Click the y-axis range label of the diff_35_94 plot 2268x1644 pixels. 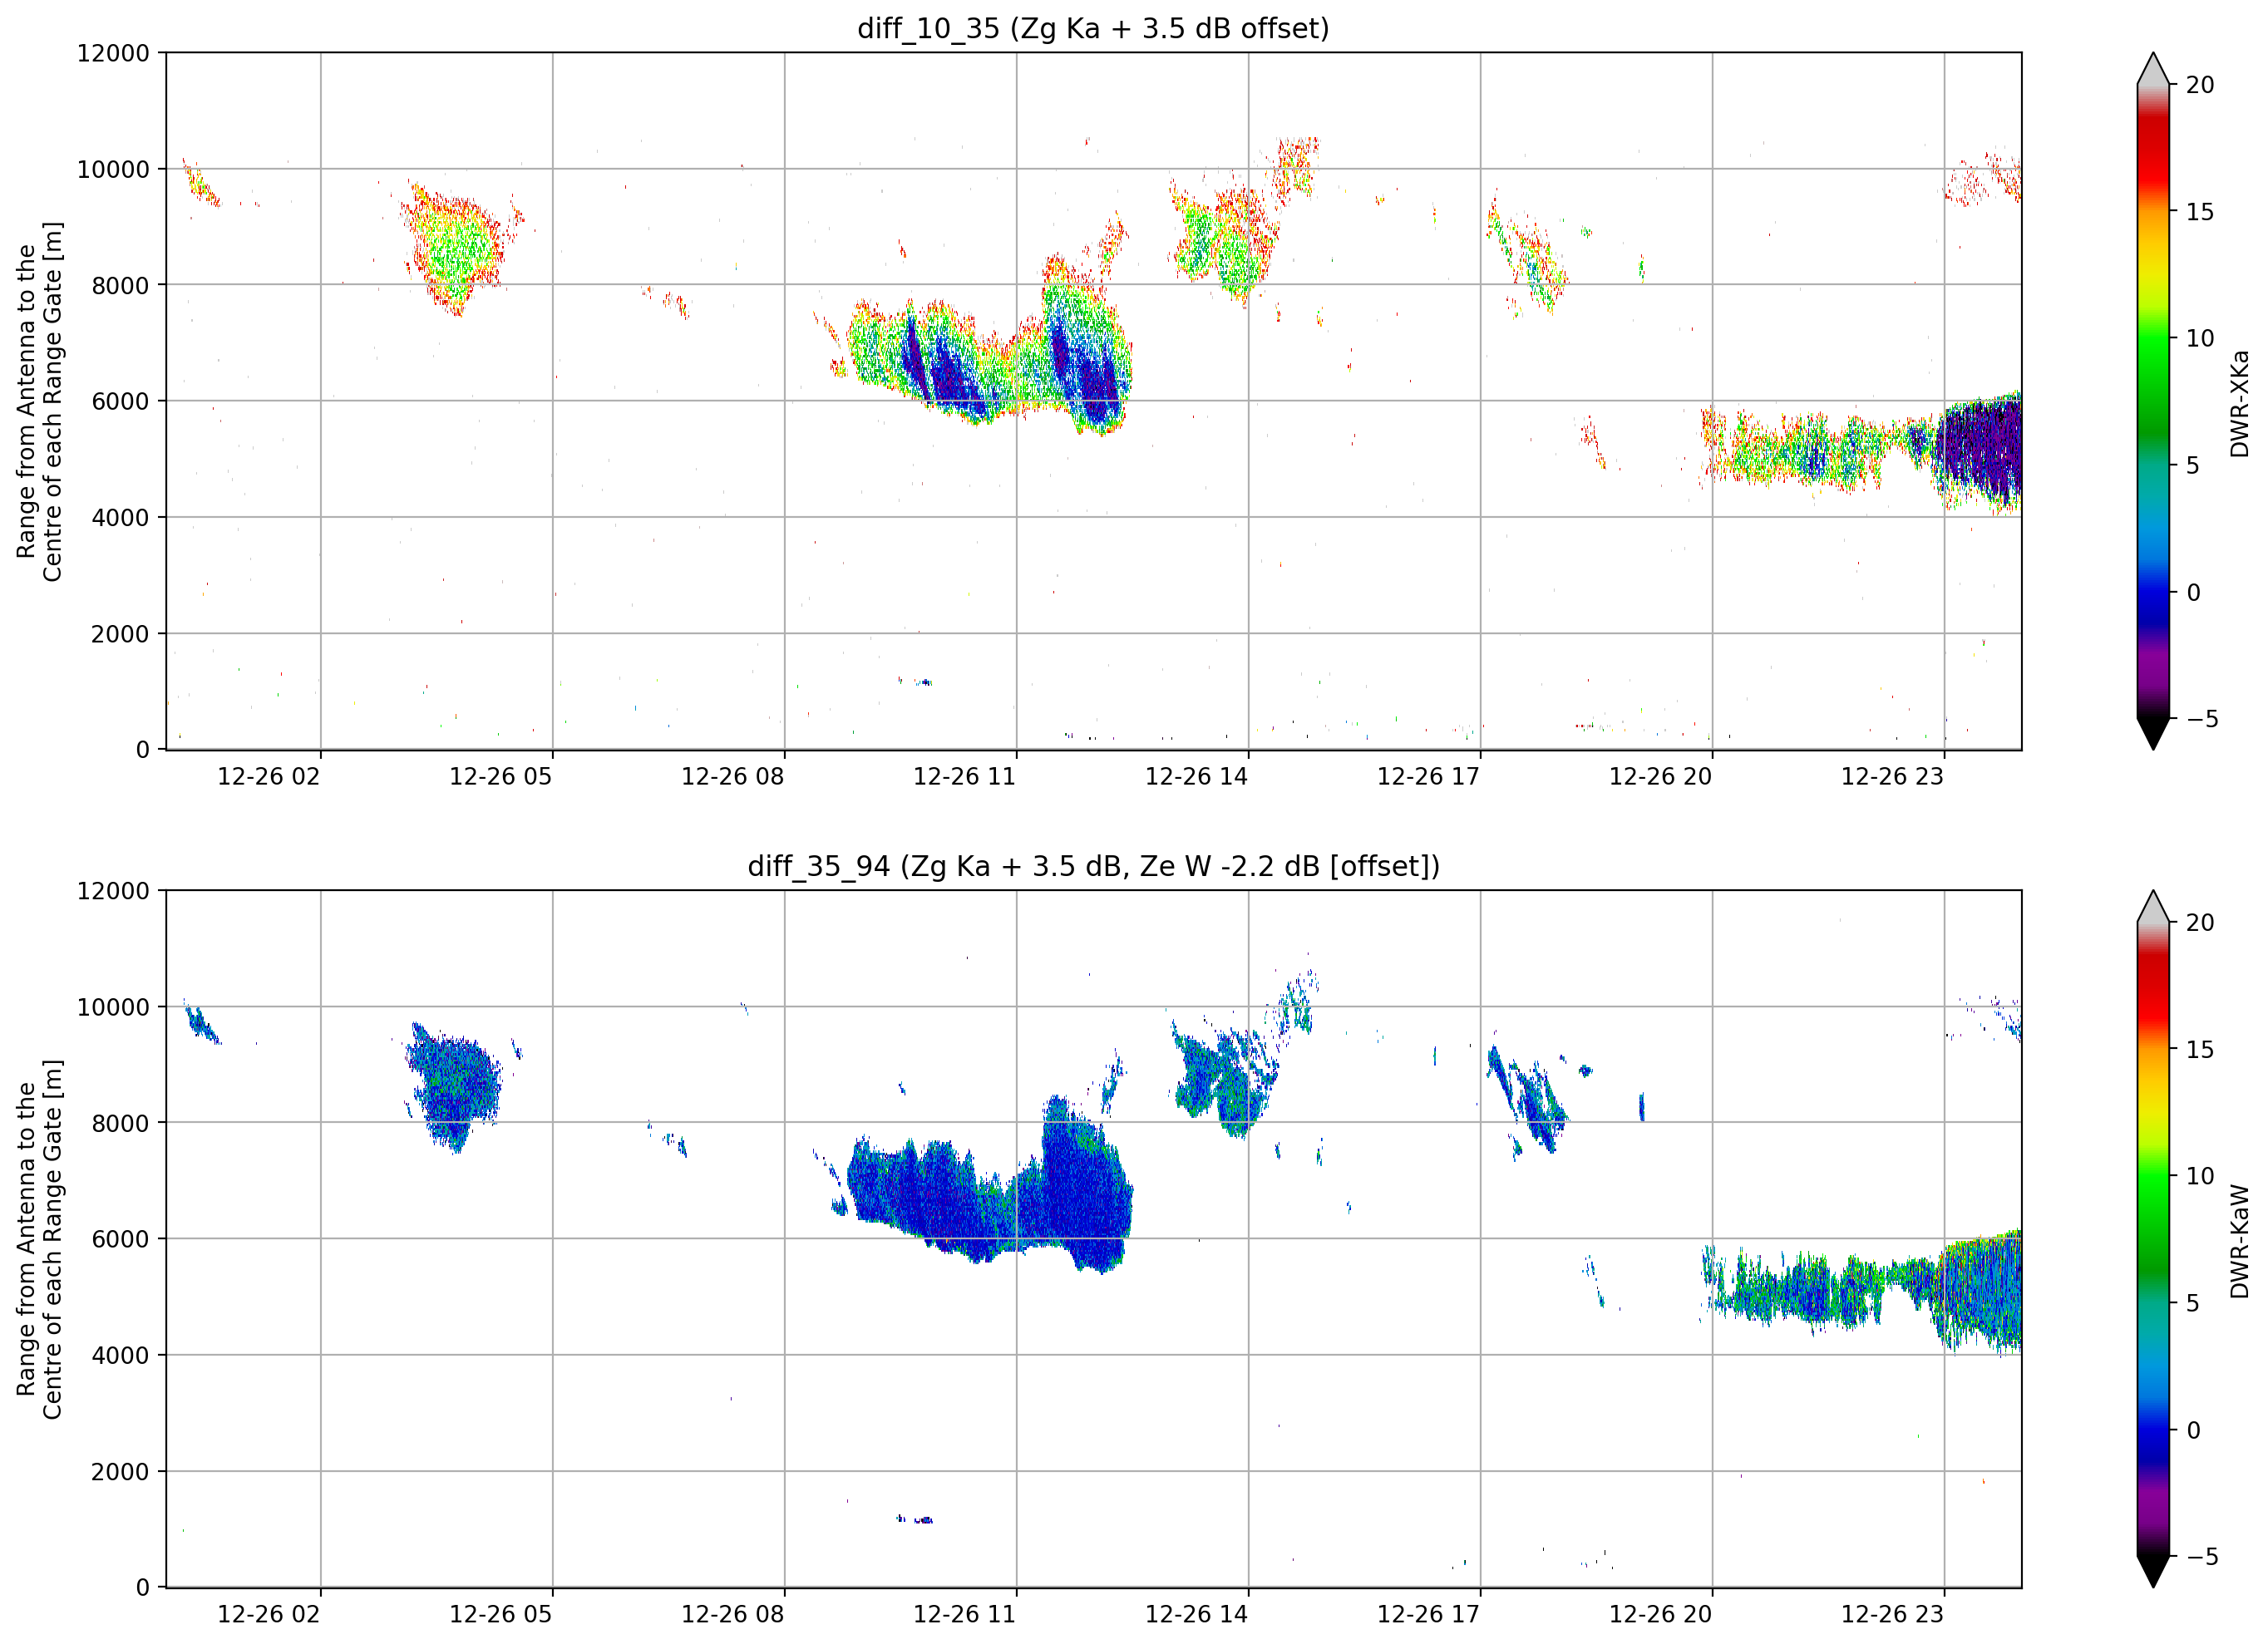click(x=39, y=1239)
